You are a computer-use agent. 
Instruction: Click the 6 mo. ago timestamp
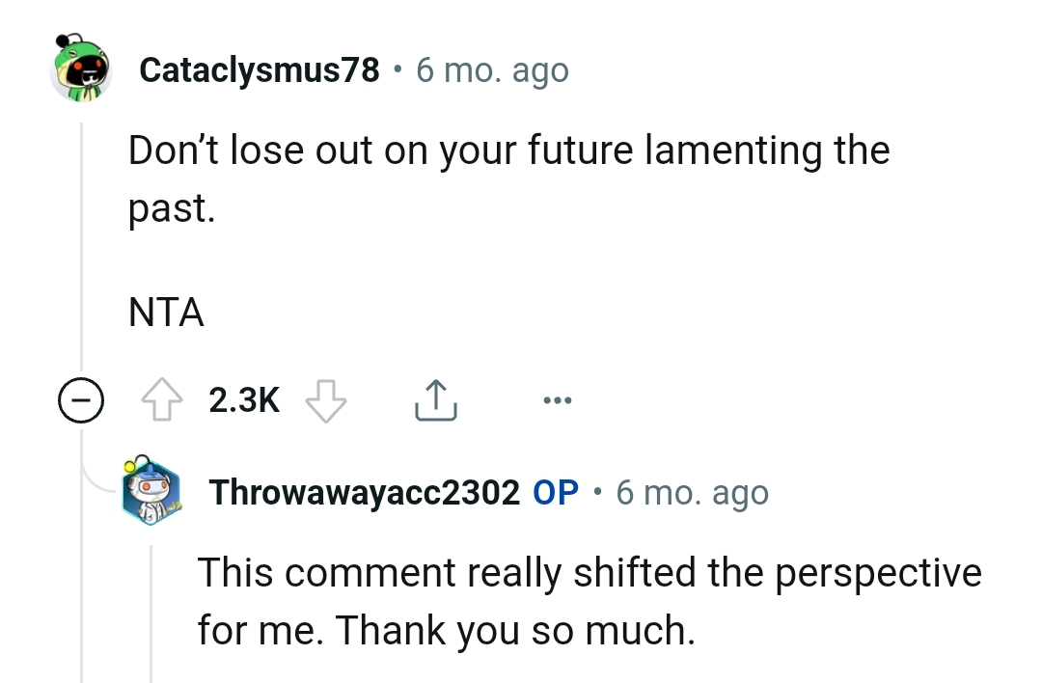[x=492, y=68]
